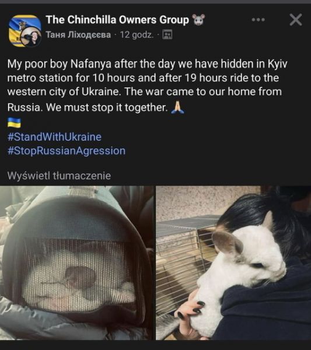Click the group avatar with Ukrainian flag
The width and height of the screenshot is (311, 350).
[25, 30]
